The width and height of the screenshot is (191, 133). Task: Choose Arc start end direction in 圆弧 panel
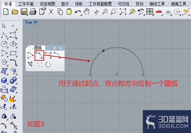point(39,55)
